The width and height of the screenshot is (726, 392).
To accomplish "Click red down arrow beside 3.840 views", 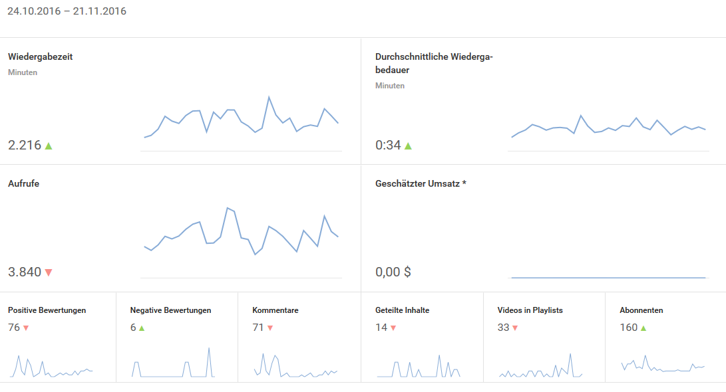I will pos(49,272).
